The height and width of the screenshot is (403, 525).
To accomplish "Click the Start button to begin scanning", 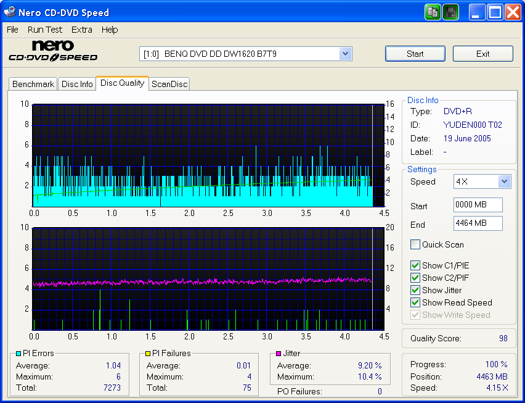I will (415, 54).
